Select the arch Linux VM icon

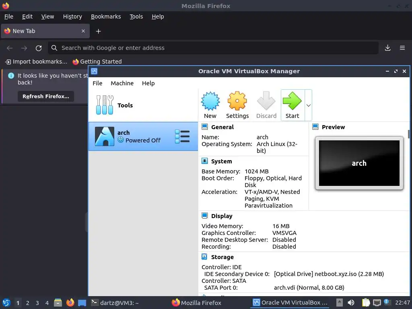pyautogui.click(x=104, y=136)
